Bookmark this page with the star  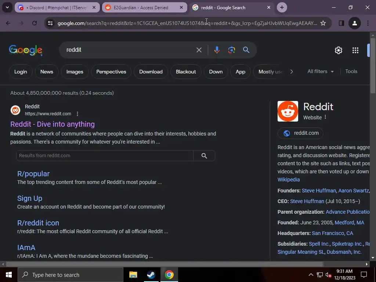323,23
